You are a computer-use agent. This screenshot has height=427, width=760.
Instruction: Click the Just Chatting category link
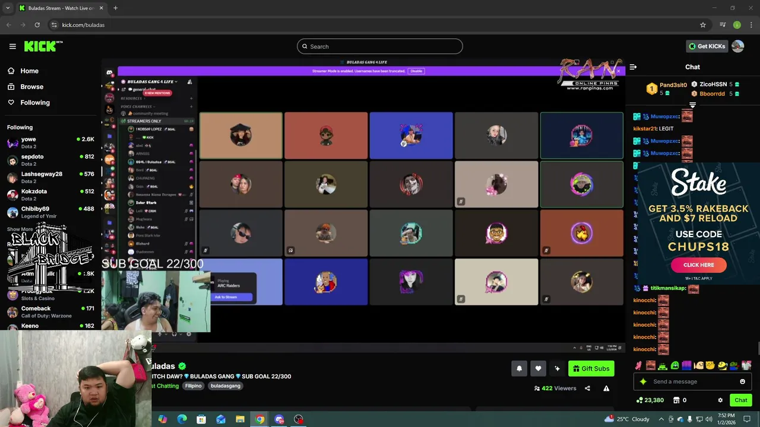tap(165, 386)
